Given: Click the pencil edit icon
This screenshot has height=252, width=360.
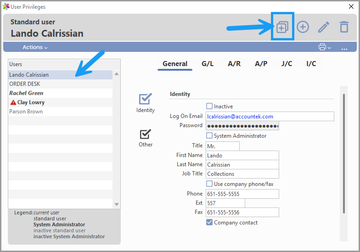Looking at the screenshot, I should coord(323,27).
